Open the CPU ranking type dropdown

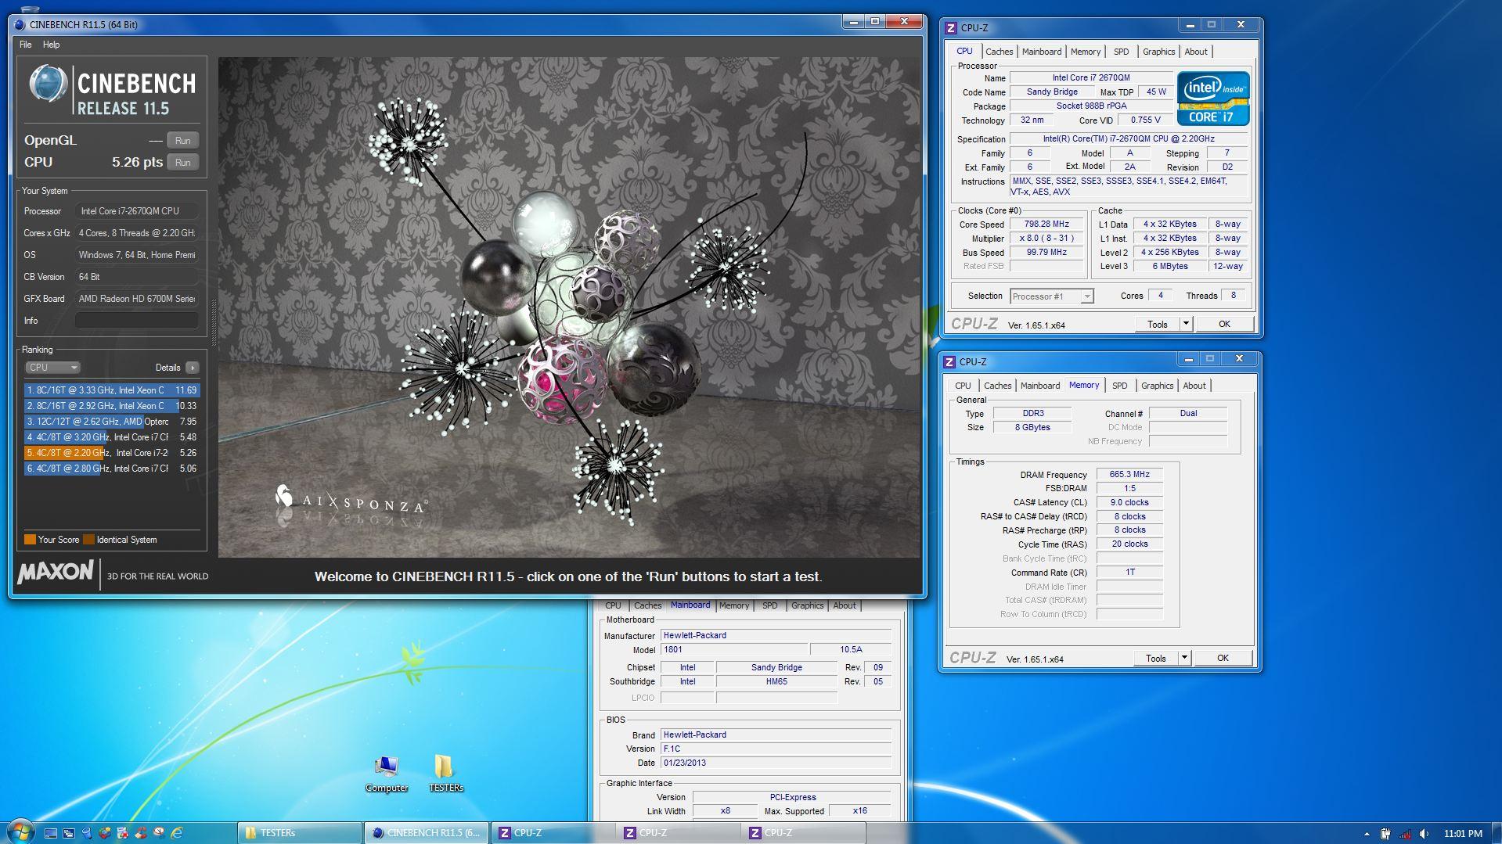[52, 368]
